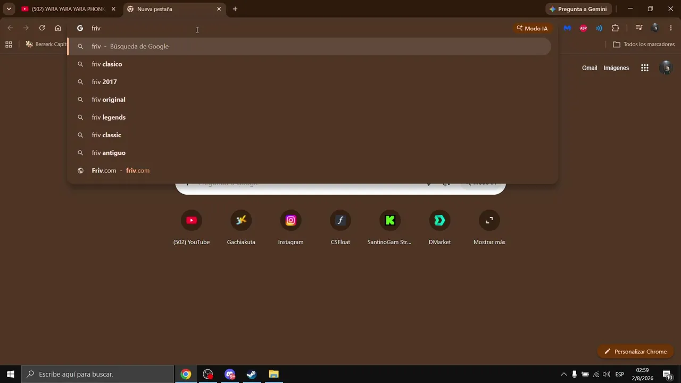Image resolution: width=681 pixels, height=383 pixels.
Task: Open the Instagram shortcut tile
Action: [x=290, y=227]
